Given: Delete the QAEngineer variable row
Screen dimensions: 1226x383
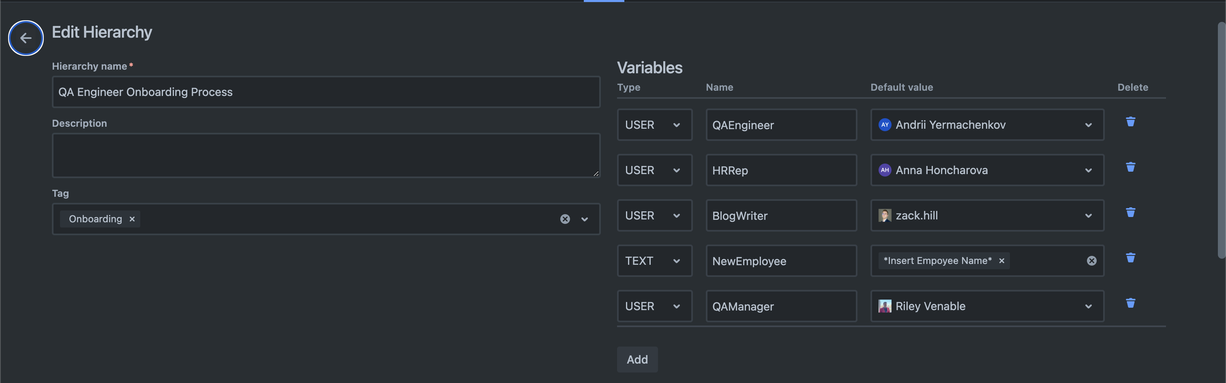Looking at the screenshot, I should pos(1130,122).
